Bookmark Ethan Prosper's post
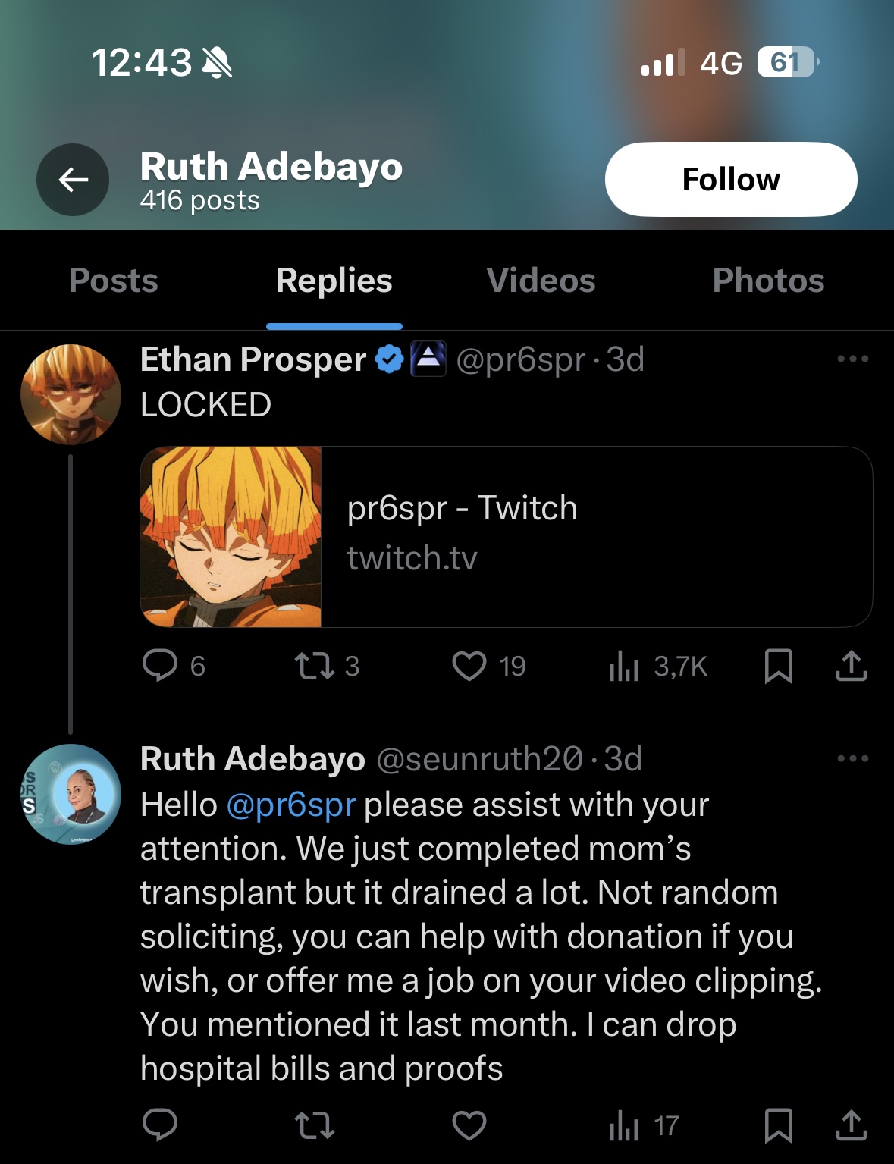894x1164 pixels. (779, 666)
